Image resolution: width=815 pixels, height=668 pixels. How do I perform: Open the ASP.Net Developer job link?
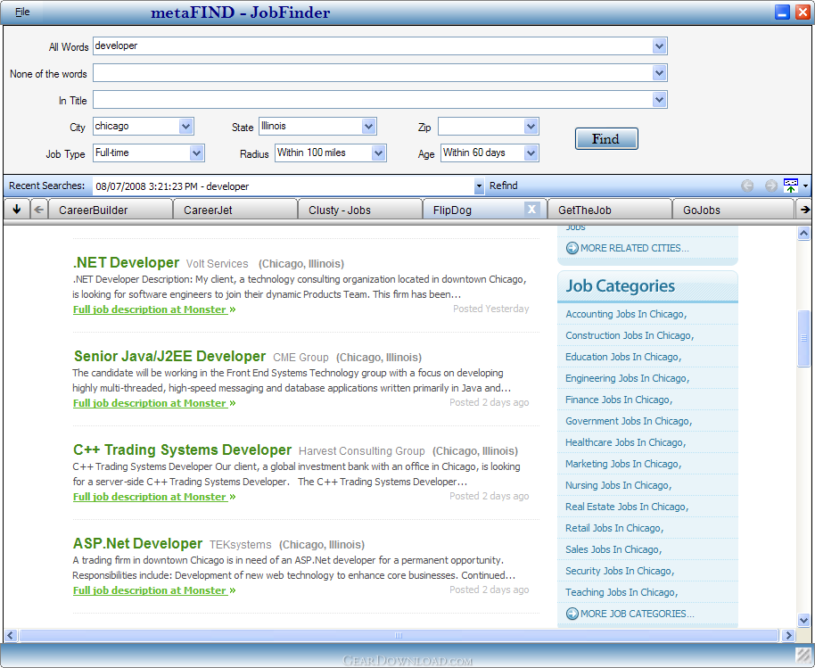(x=137, y=543)
